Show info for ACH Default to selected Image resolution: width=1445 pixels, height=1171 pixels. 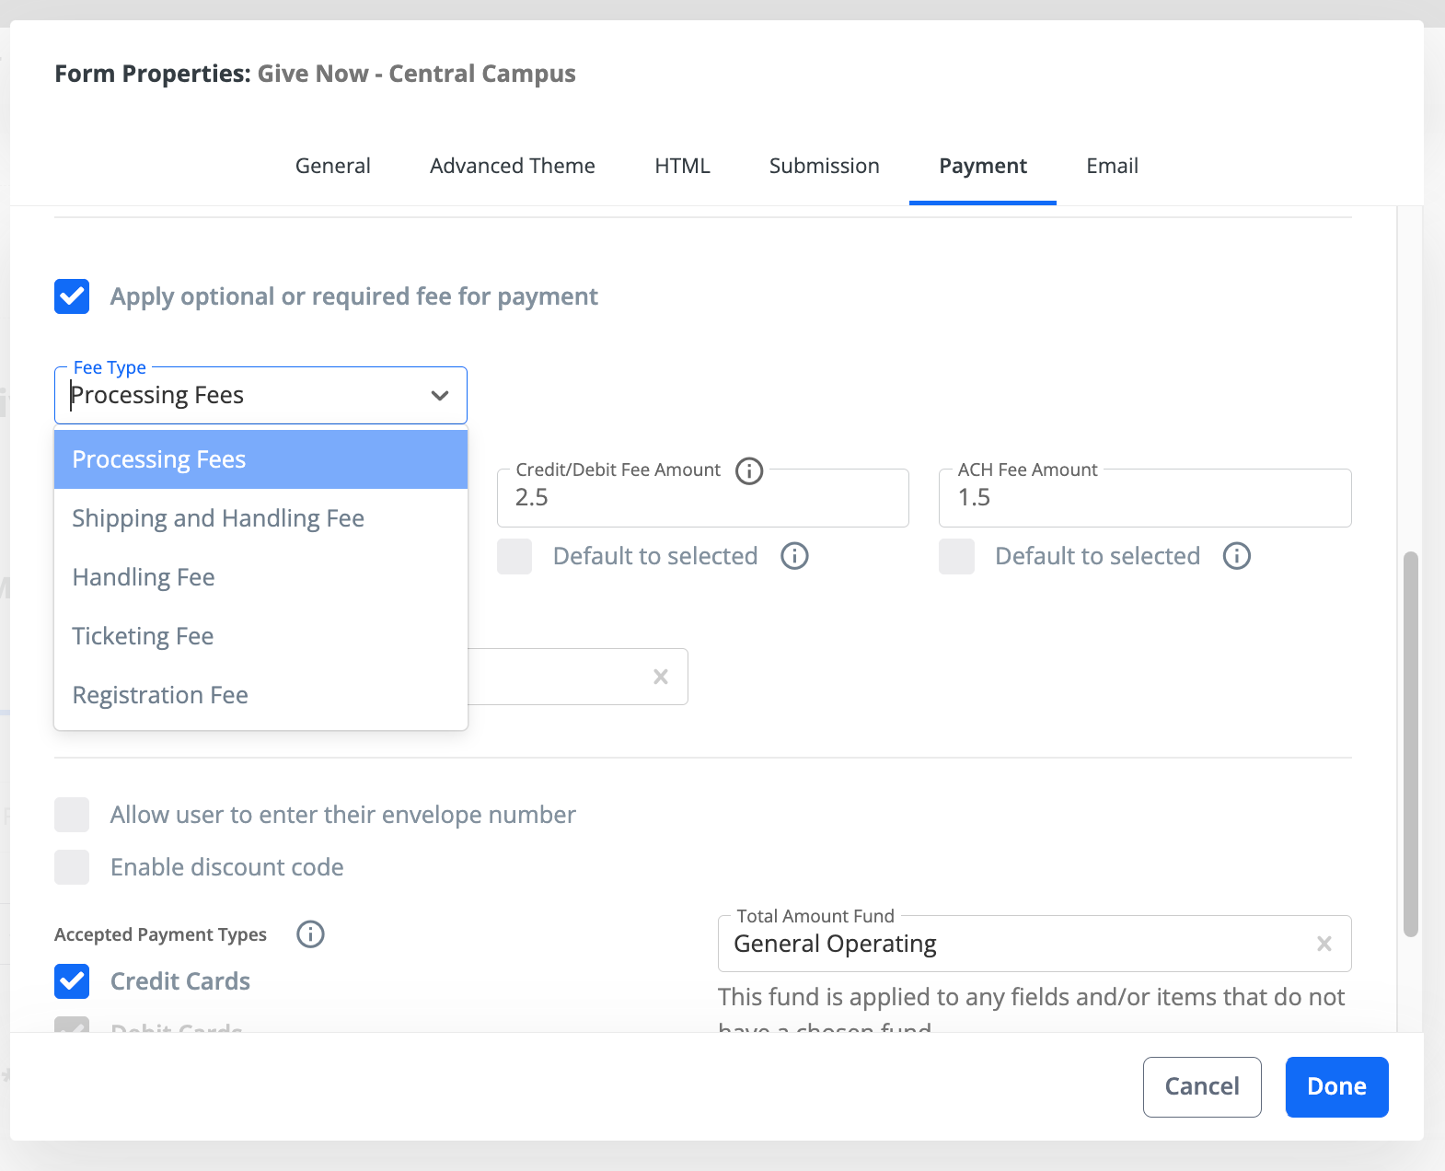[x=1237, y=556]
